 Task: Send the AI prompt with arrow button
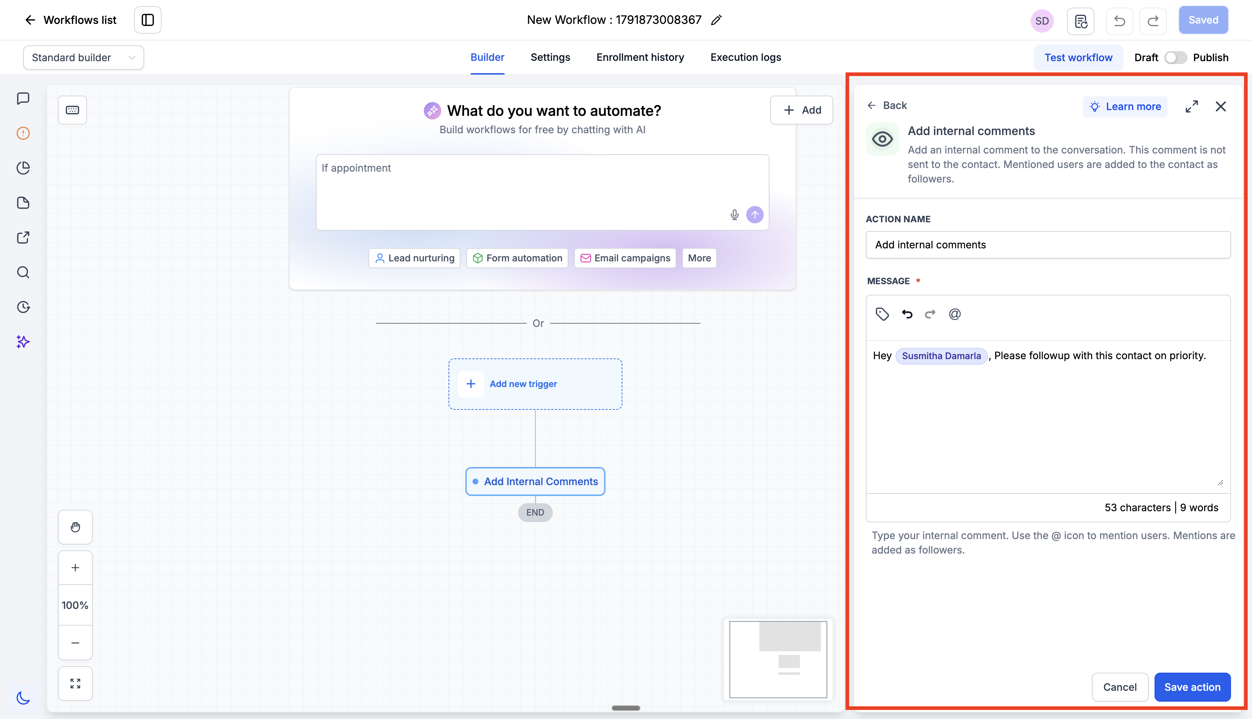coord(755,215)
